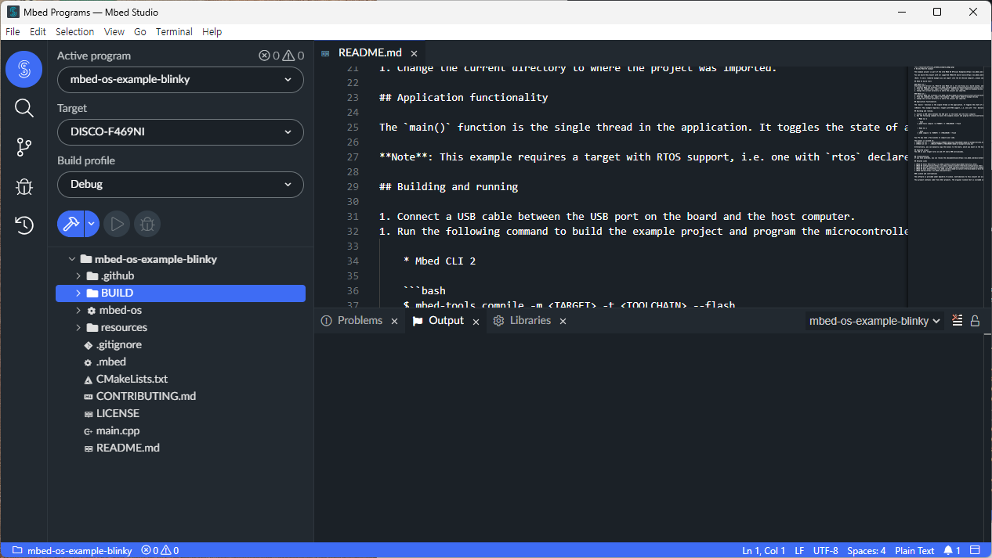
Task: Open build options dropdown beside hammer
Action: (92, 224)
